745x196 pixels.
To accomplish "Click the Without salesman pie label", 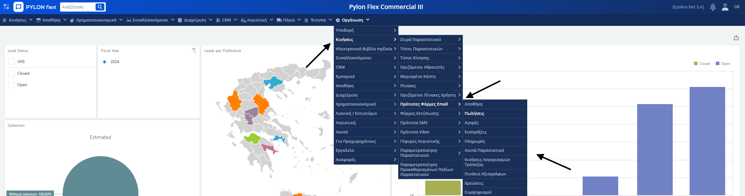I will coord(30,194).
